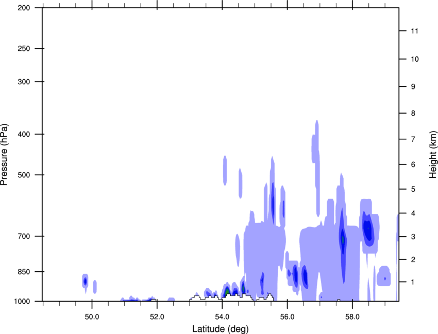
Task: Click the 5 km height tick label
Action: pyautogui.click(x=413, y=189)
